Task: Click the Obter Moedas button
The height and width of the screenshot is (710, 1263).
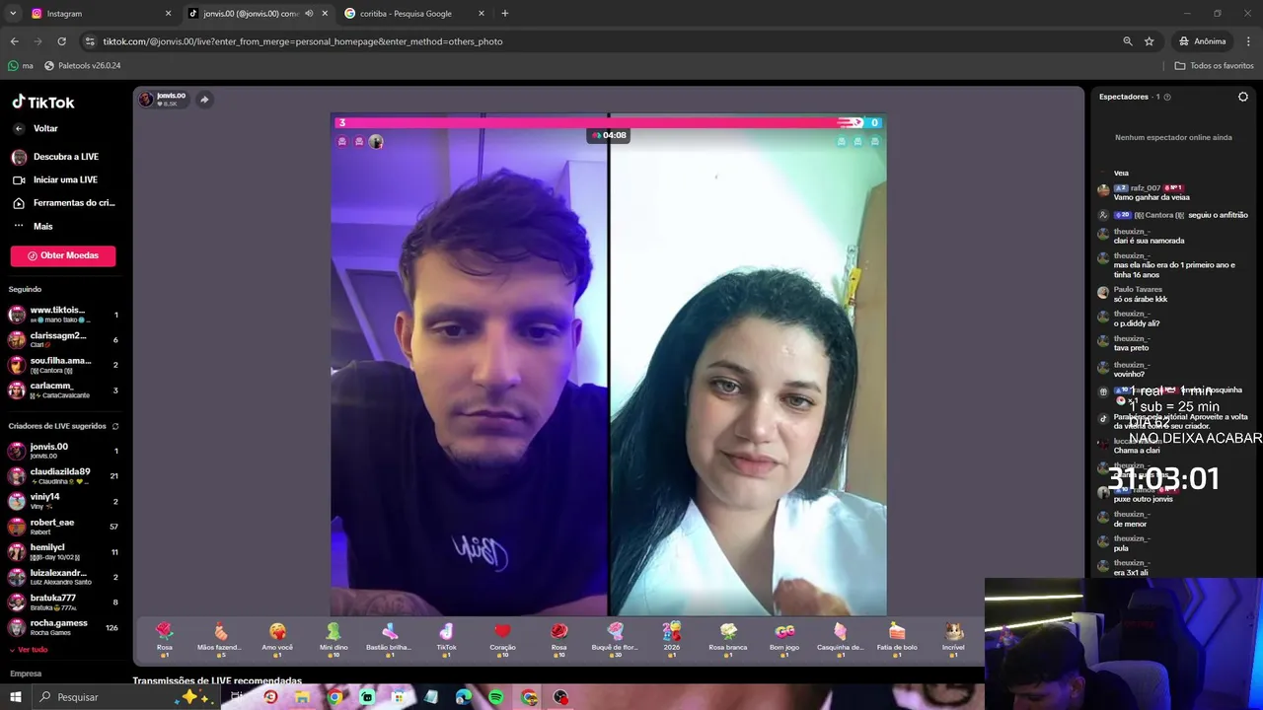Action: coord(63,255)
